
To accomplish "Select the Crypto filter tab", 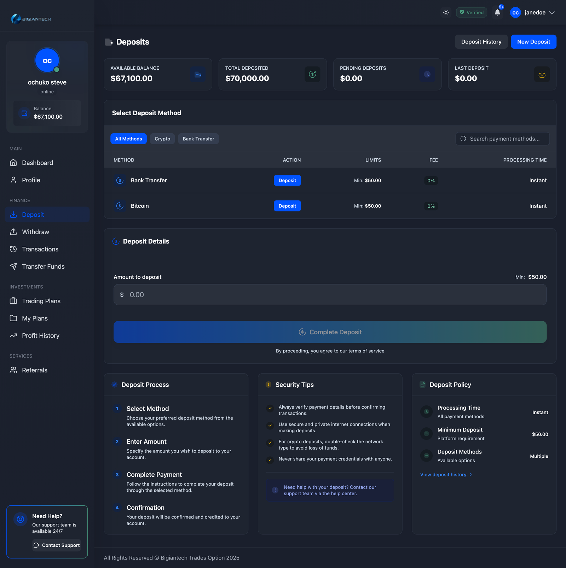I will coord(162,139).
